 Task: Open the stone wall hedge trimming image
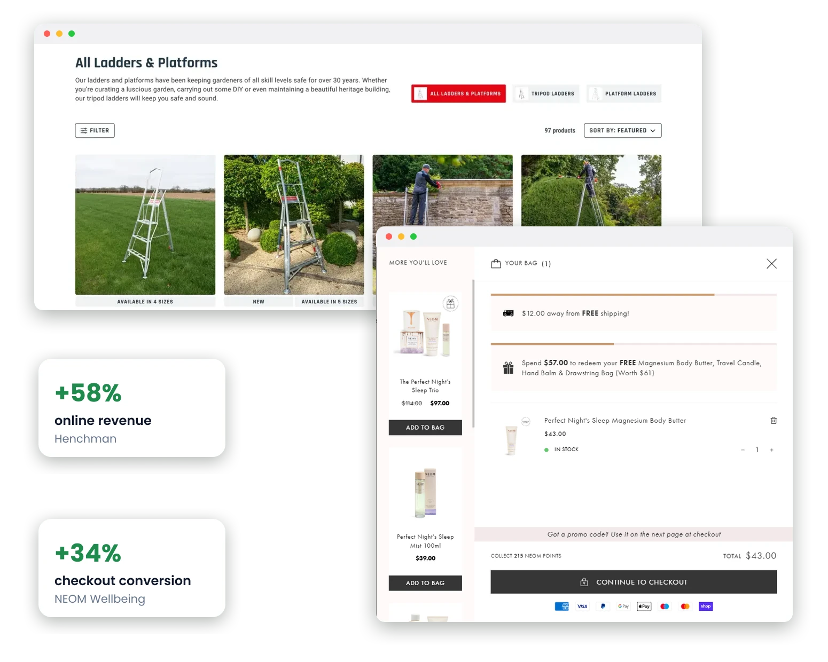(x=442, y=191)
